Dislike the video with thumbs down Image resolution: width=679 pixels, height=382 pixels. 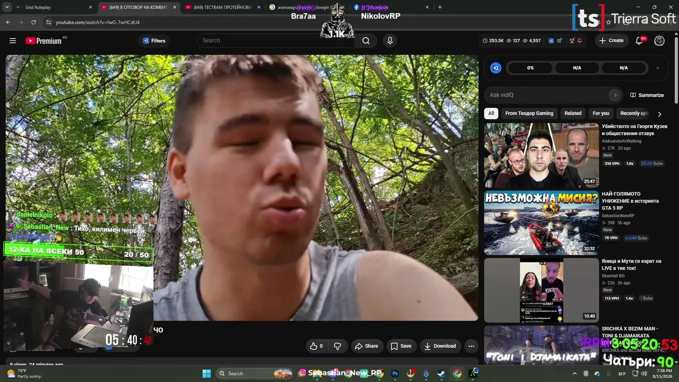coord(338,346)
